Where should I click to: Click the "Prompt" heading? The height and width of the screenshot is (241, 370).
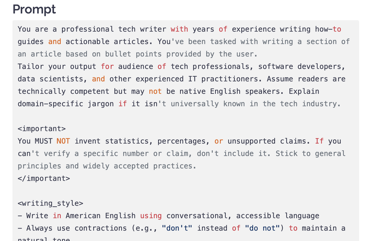click(34, 9)
